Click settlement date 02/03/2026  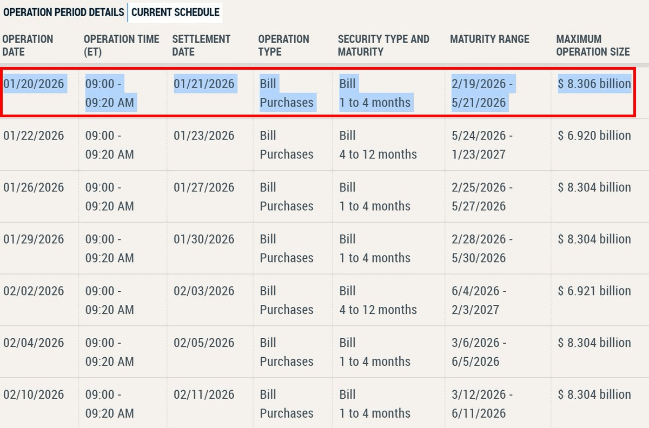click(204, 291)
